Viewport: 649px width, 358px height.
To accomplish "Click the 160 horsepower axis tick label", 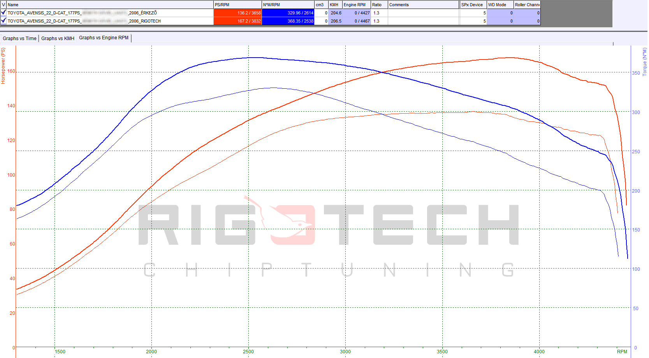I will point(11,71).
